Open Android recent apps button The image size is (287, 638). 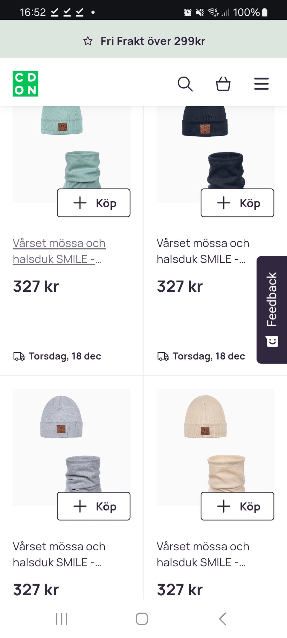pyautogui.click(x=62, y=619)
